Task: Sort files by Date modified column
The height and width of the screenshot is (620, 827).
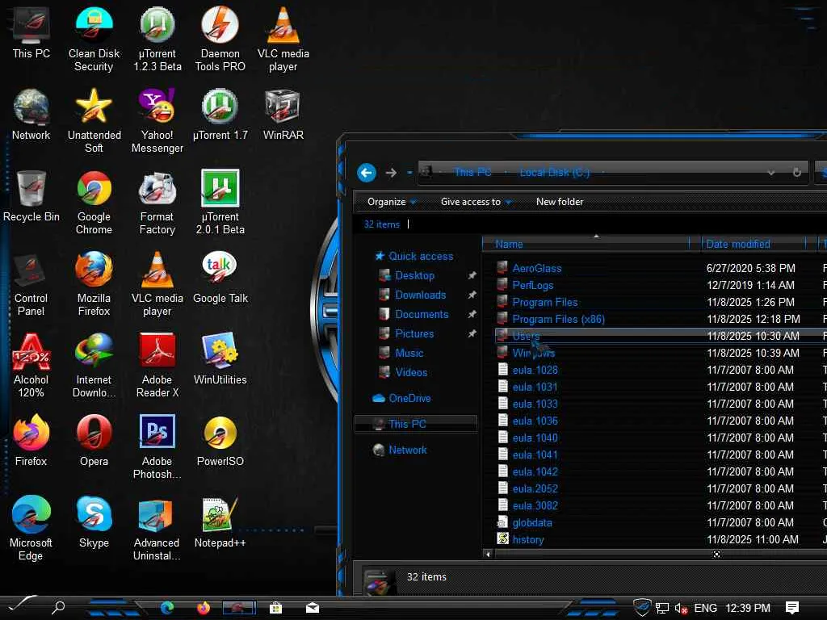Action: tap(754, 244)
